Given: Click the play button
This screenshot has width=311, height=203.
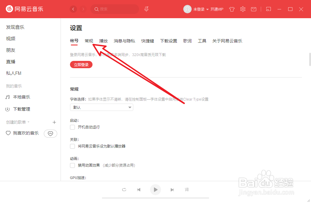Looking at the screenshot, I should 155,190.
